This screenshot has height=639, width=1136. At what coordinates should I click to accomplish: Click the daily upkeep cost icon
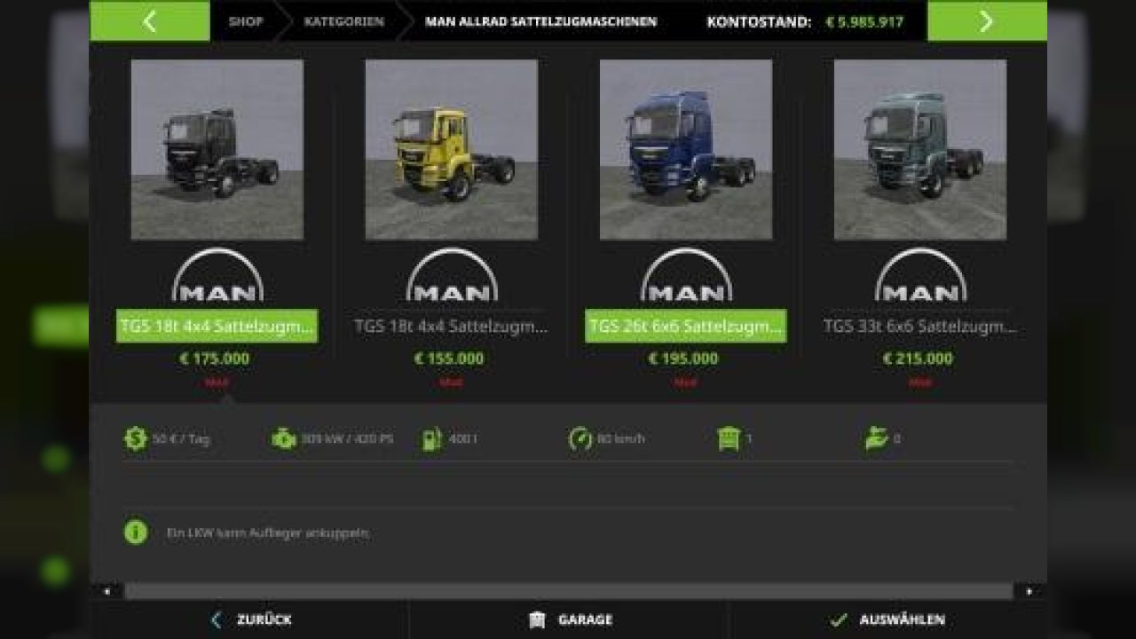point(135,438)
